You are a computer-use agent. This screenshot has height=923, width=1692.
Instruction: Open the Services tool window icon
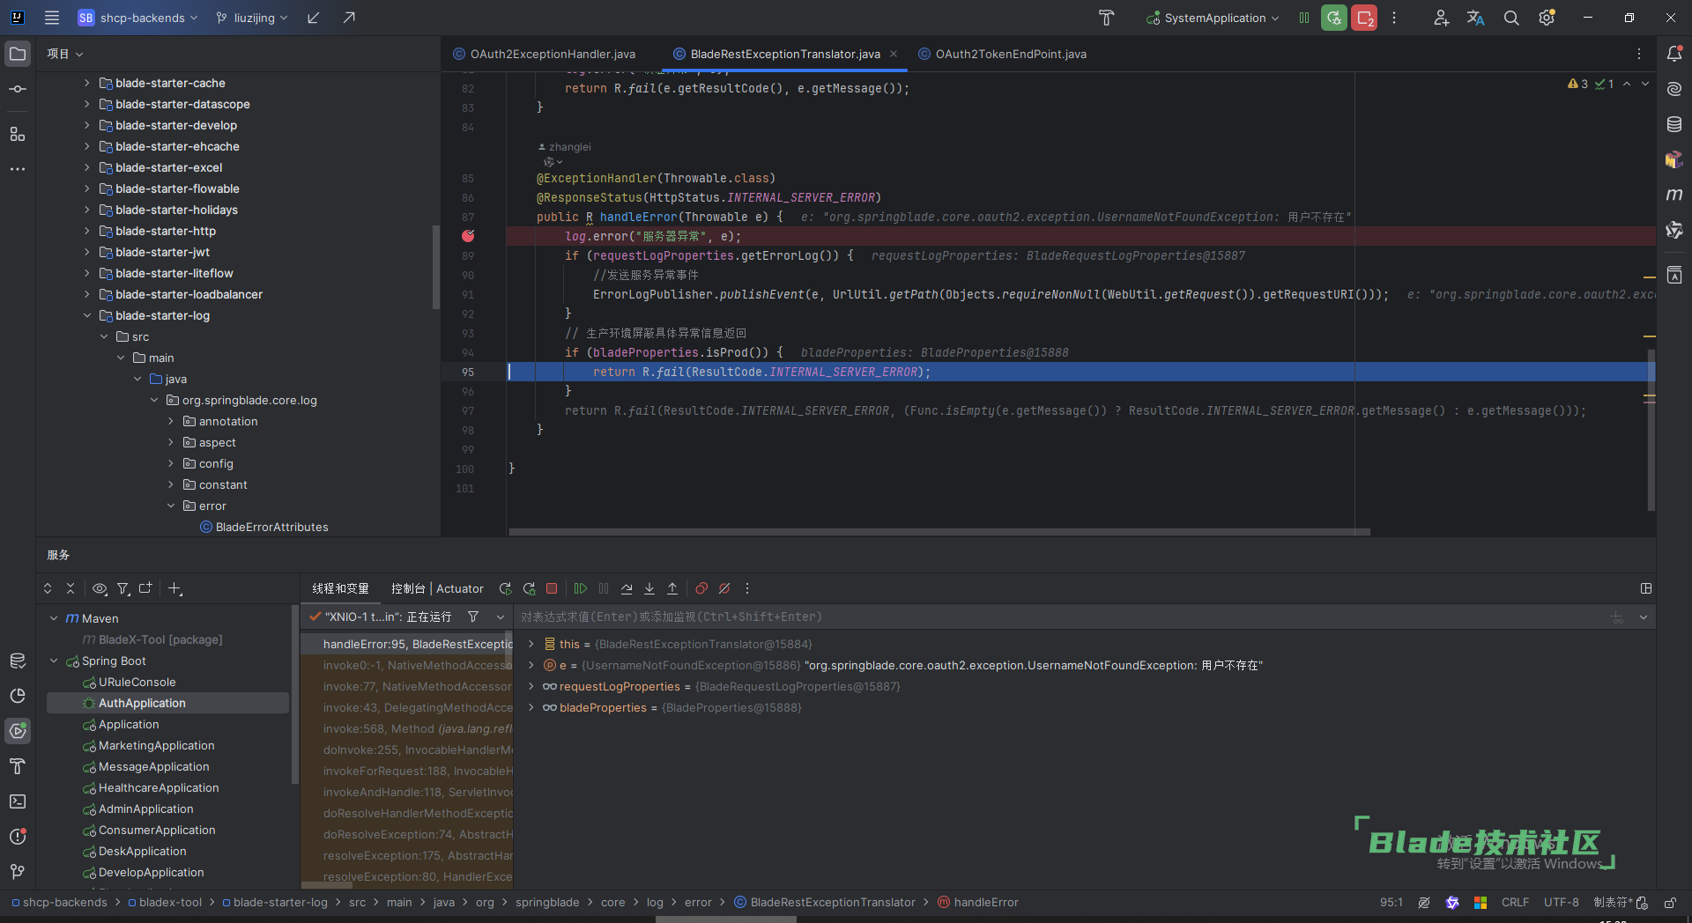point(18,731)
